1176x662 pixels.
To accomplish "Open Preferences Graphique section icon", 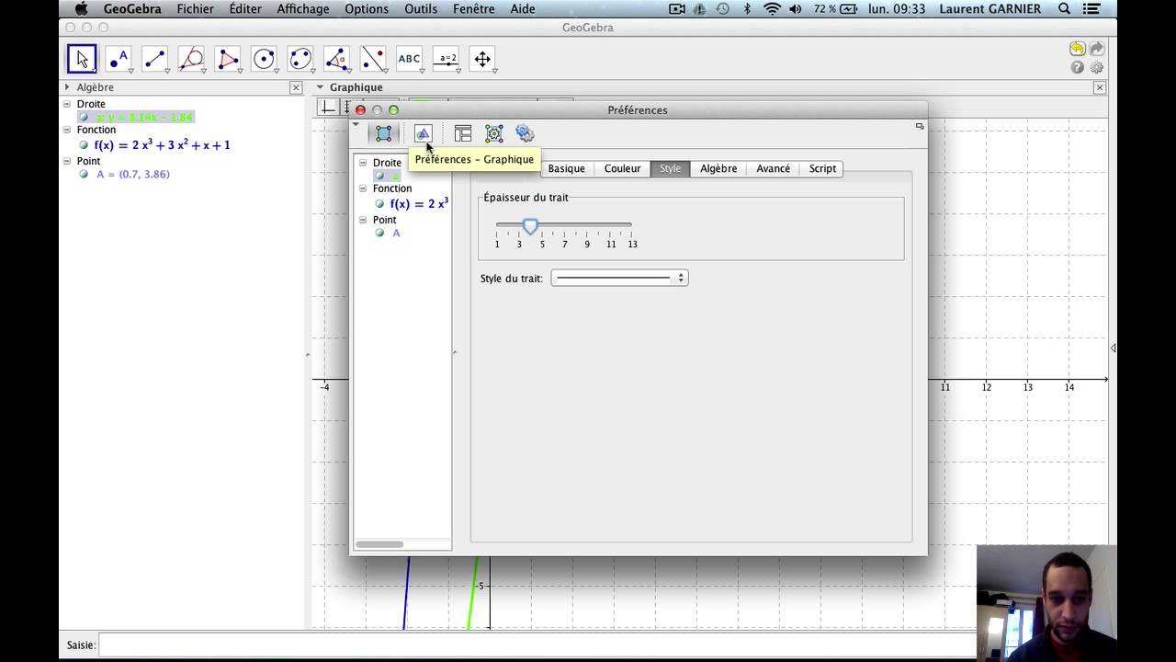I will click(423, 134).
